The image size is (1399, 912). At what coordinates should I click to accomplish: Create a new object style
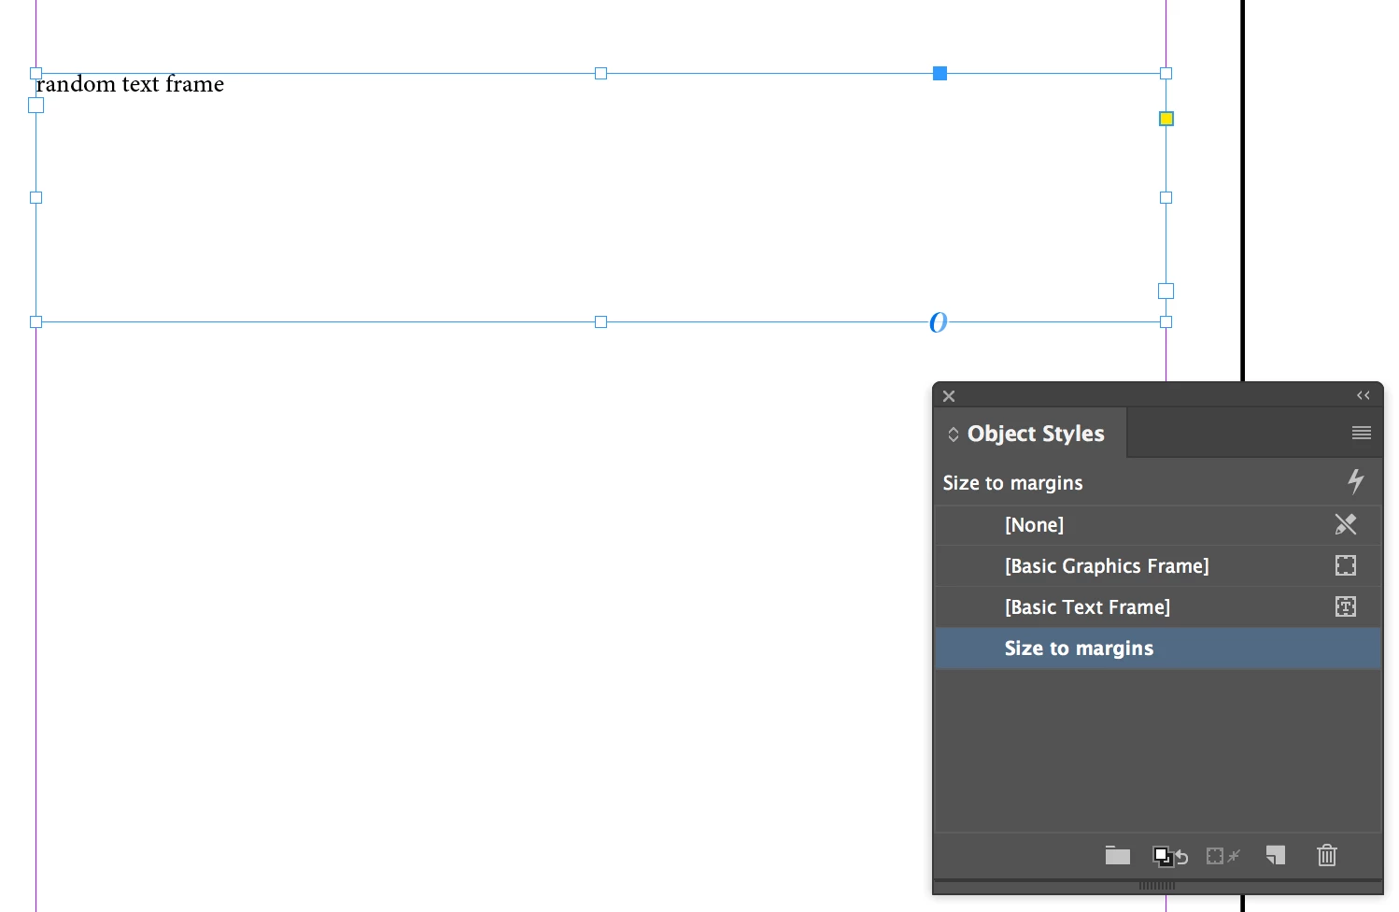pyautogui.click(x=1275, y=855)
